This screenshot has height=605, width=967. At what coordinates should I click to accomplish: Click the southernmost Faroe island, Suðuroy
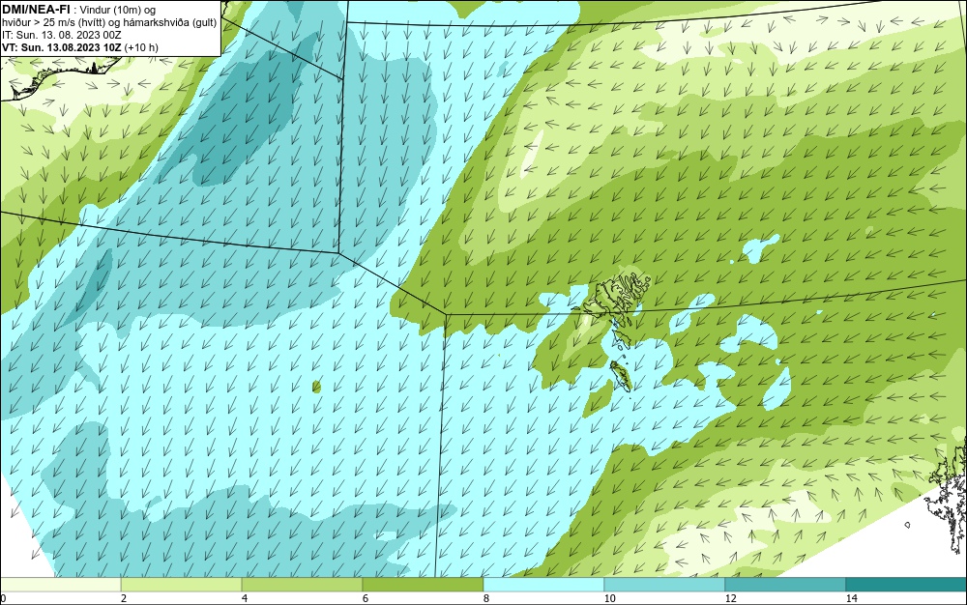point(621,375)
